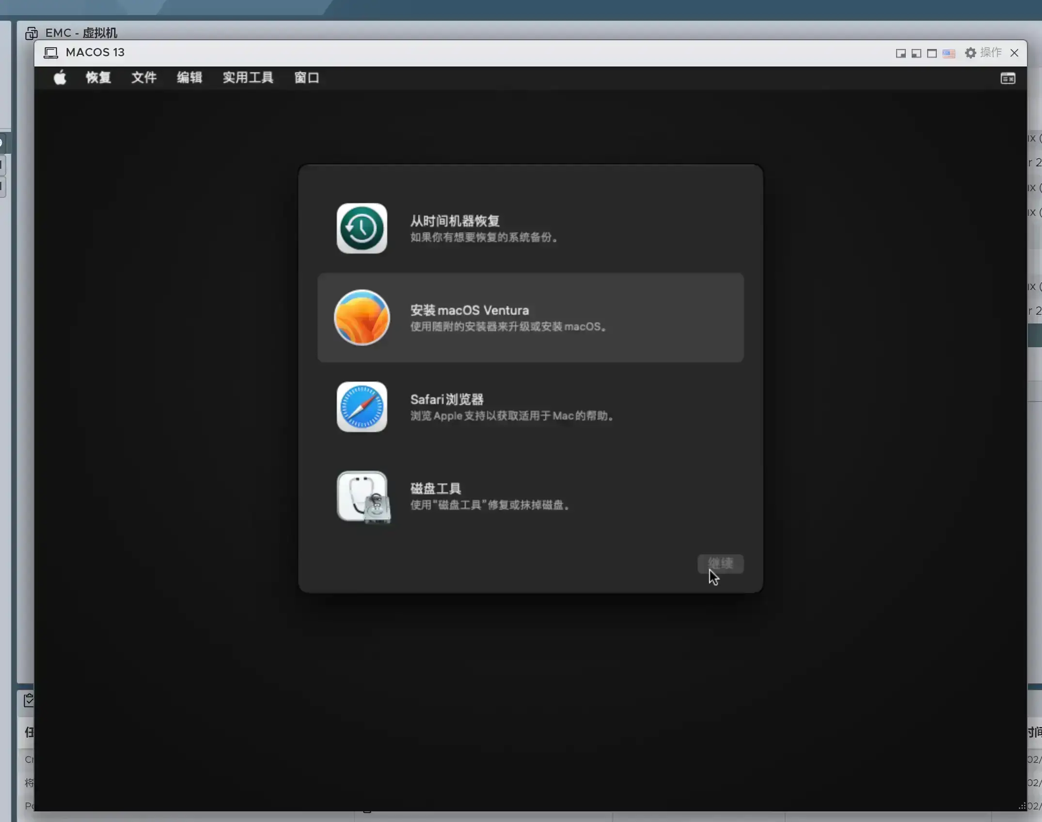This screenshot has width=1042, height=822.
Task: Click the EMC - 虚拟机 title text
Action: (x=81, y=33)
